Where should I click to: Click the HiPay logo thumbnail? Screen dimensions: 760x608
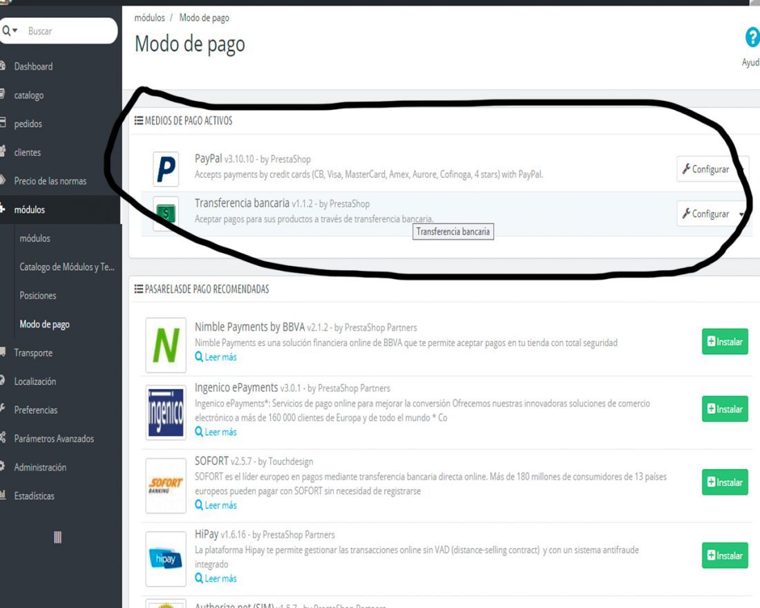pos(166,558)
